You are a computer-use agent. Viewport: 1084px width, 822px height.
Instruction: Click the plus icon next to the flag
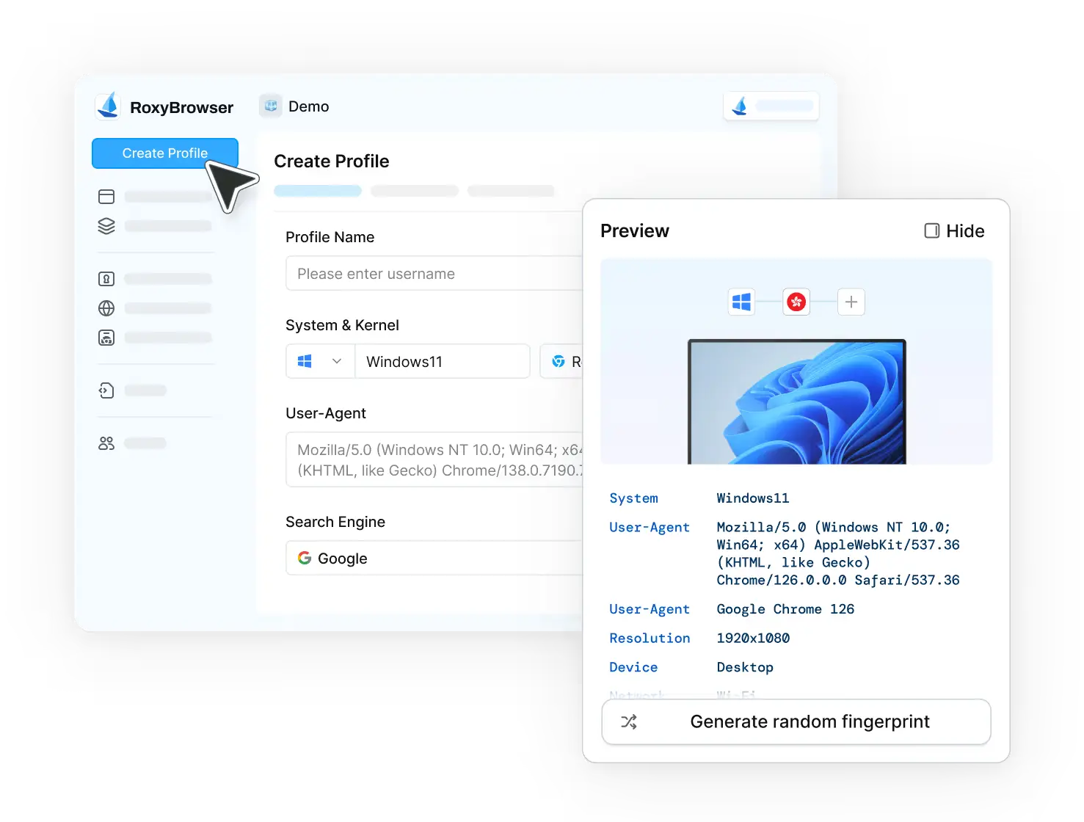pos(851,302)
